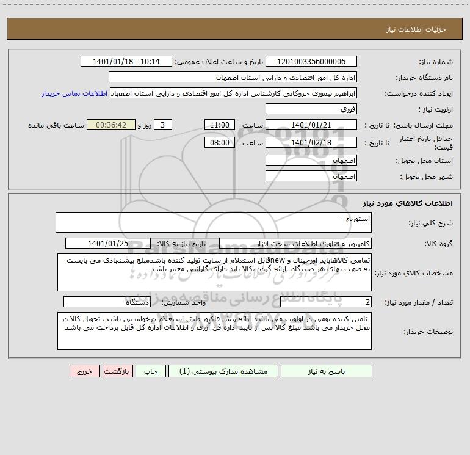Image resolution: width=470 pixels, height=455 pixels.
Task: Click the price validity date 1401/02/18
Action: click(311, 142)
